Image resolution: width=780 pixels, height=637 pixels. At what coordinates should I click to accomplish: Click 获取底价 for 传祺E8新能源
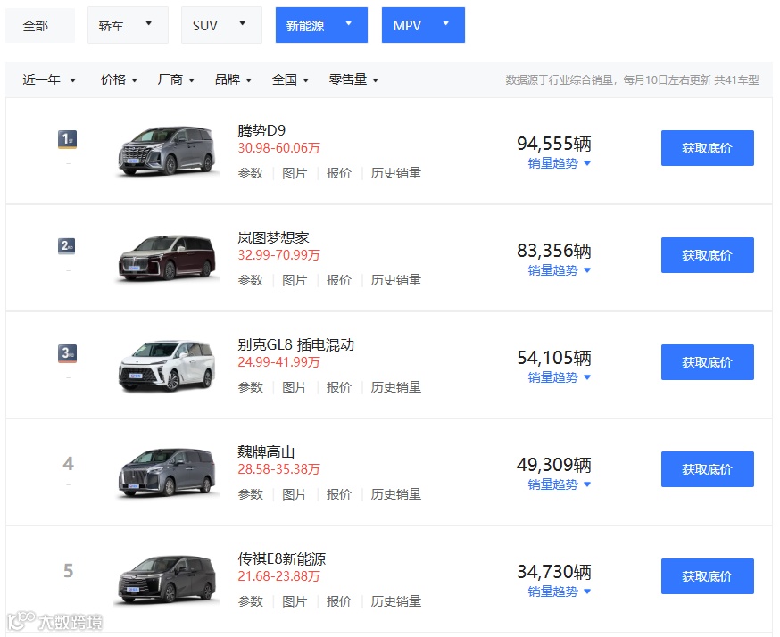click(708, 575)
